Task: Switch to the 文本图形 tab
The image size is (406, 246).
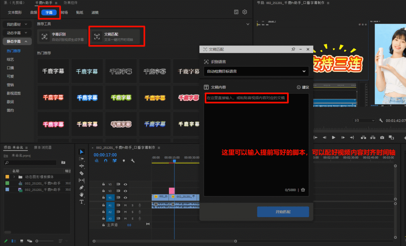Action: click(x=15, y=12)
